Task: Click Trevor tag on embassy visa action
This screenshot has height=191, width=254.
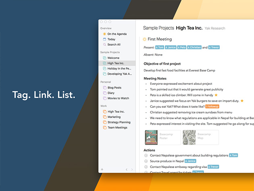Action: (213, 167)
